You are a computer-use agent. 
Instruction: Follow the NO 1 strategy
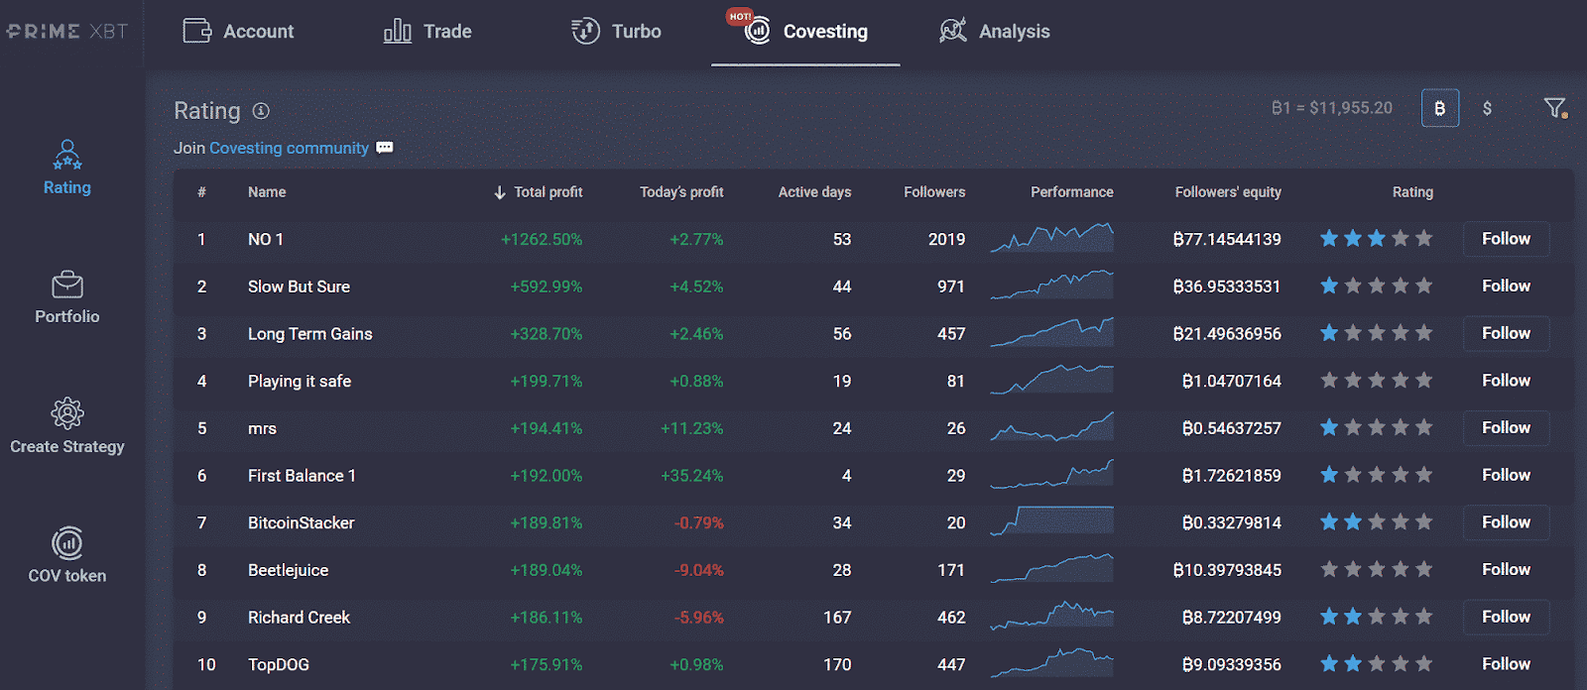pyautogui.click(x=1506, y=239)
